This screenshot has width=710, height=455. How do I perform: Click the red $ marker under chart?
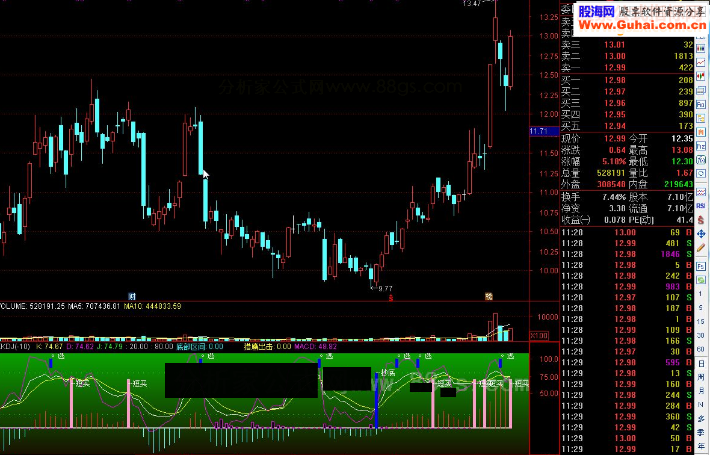390,297
